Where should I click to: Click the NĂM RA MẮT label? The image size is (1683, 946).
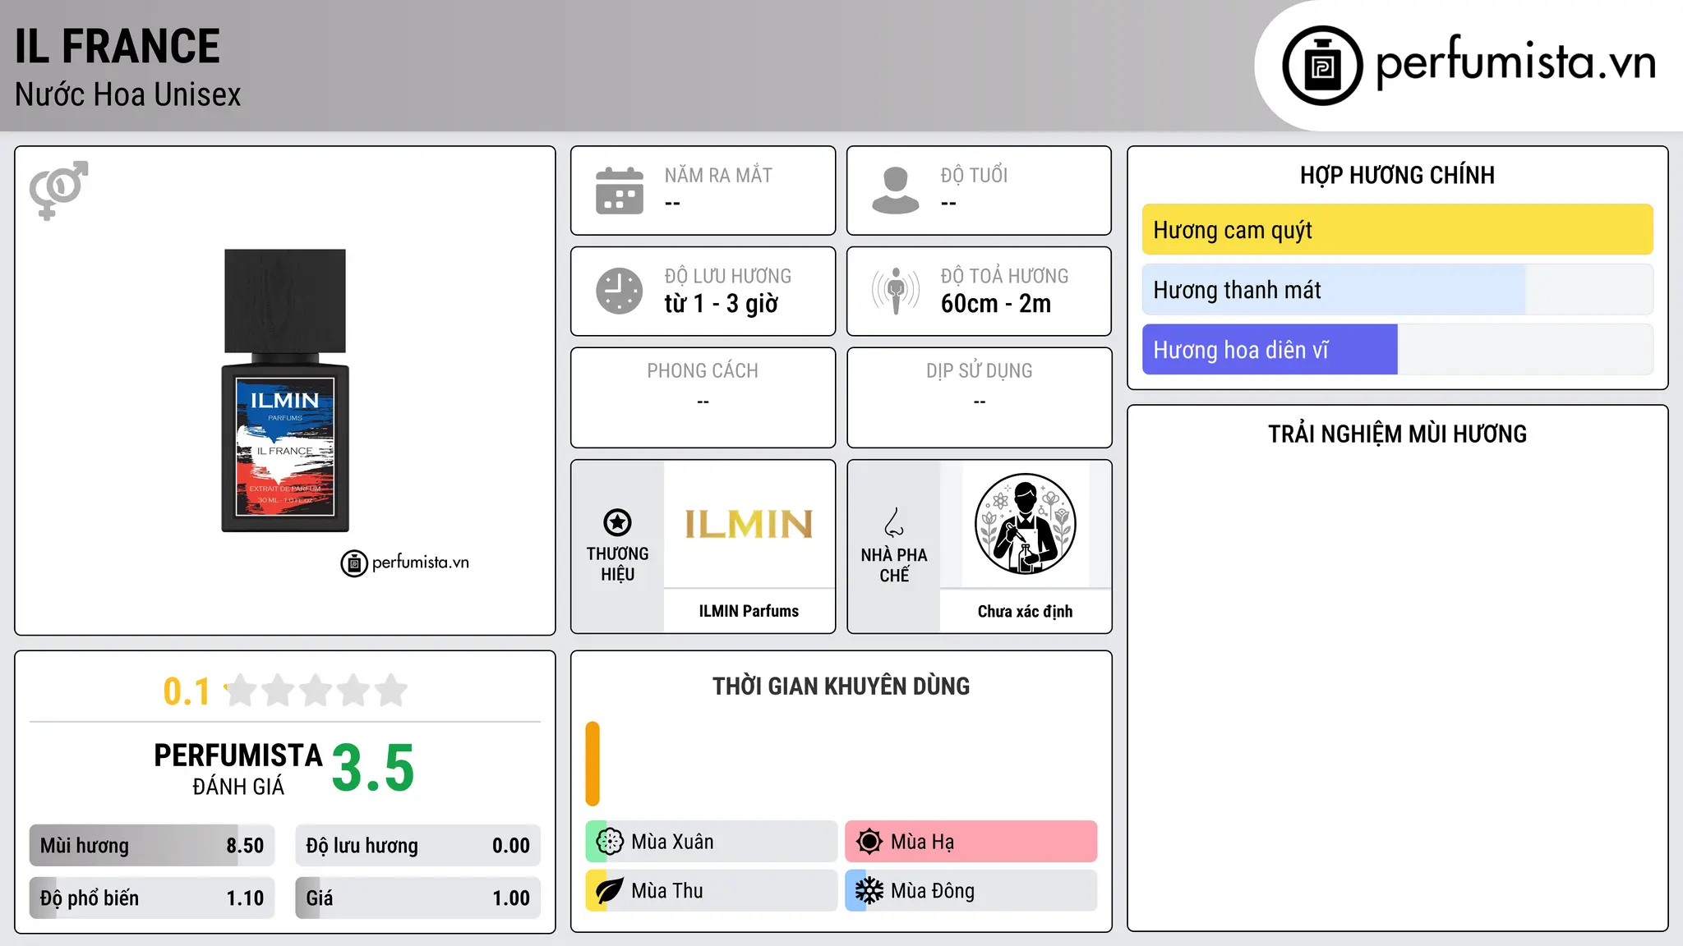(x=718, y=175)
